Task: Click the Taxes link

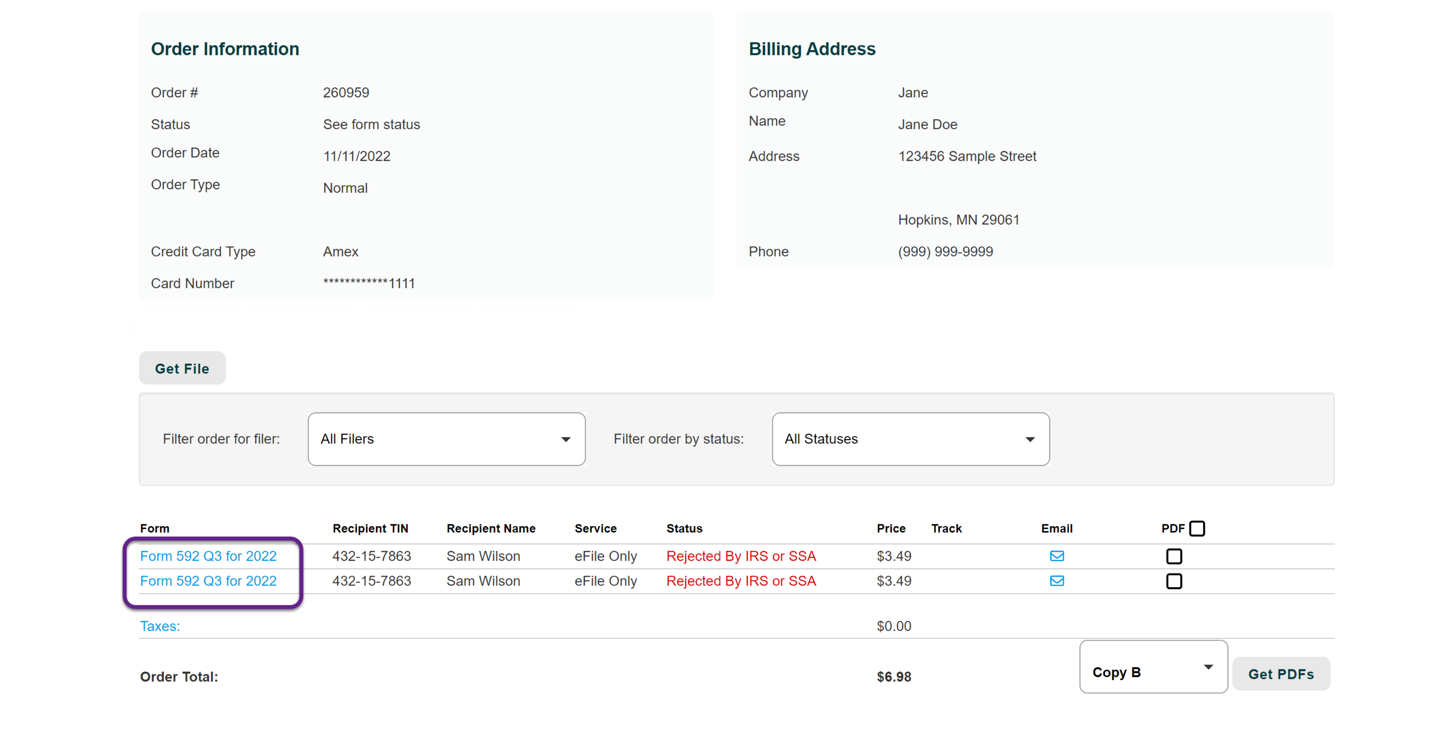Action: [160, 626]
